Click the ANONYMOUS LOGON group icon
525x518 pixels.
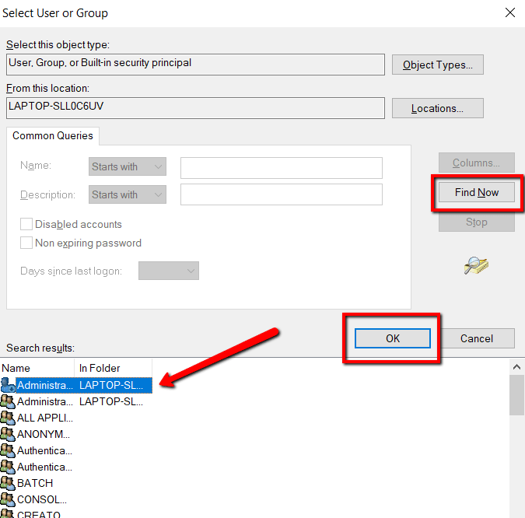(8, 434)
